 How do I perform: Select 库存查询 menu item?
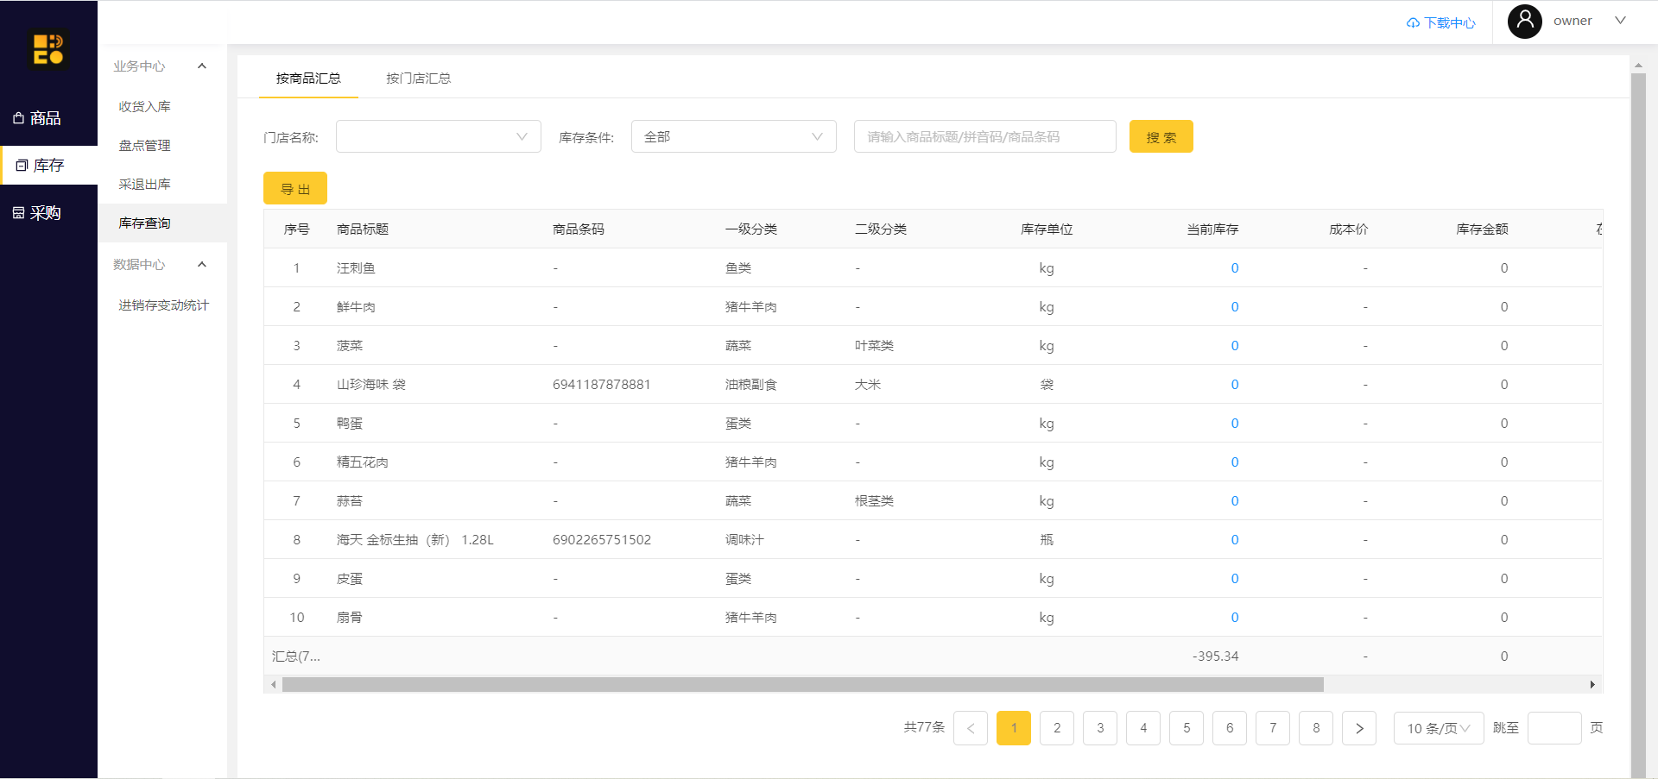tap(162, 223)
